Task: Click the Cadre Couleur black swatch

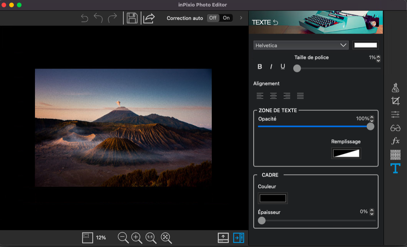Action: coord(273,198)
